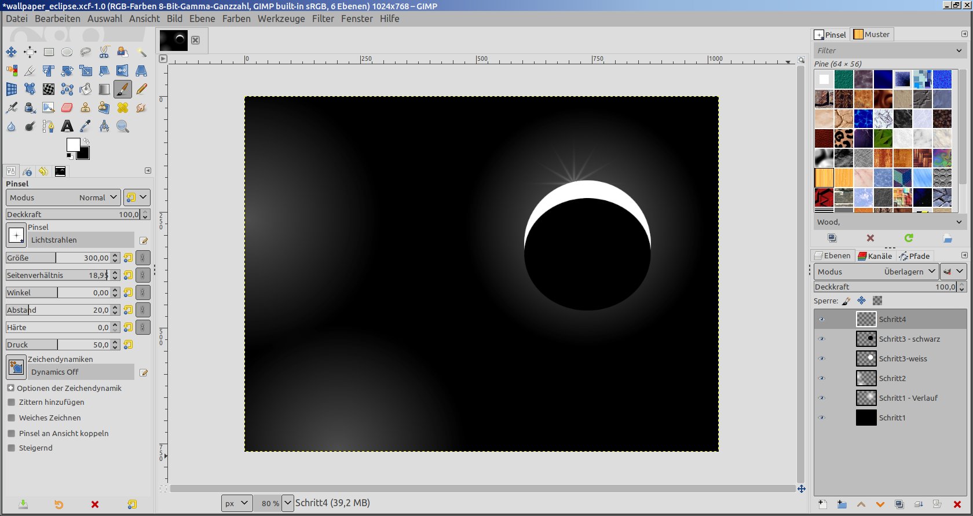Select the Text tool in toolbox
The image size is (973, 516).
click(x=67, y=126)
